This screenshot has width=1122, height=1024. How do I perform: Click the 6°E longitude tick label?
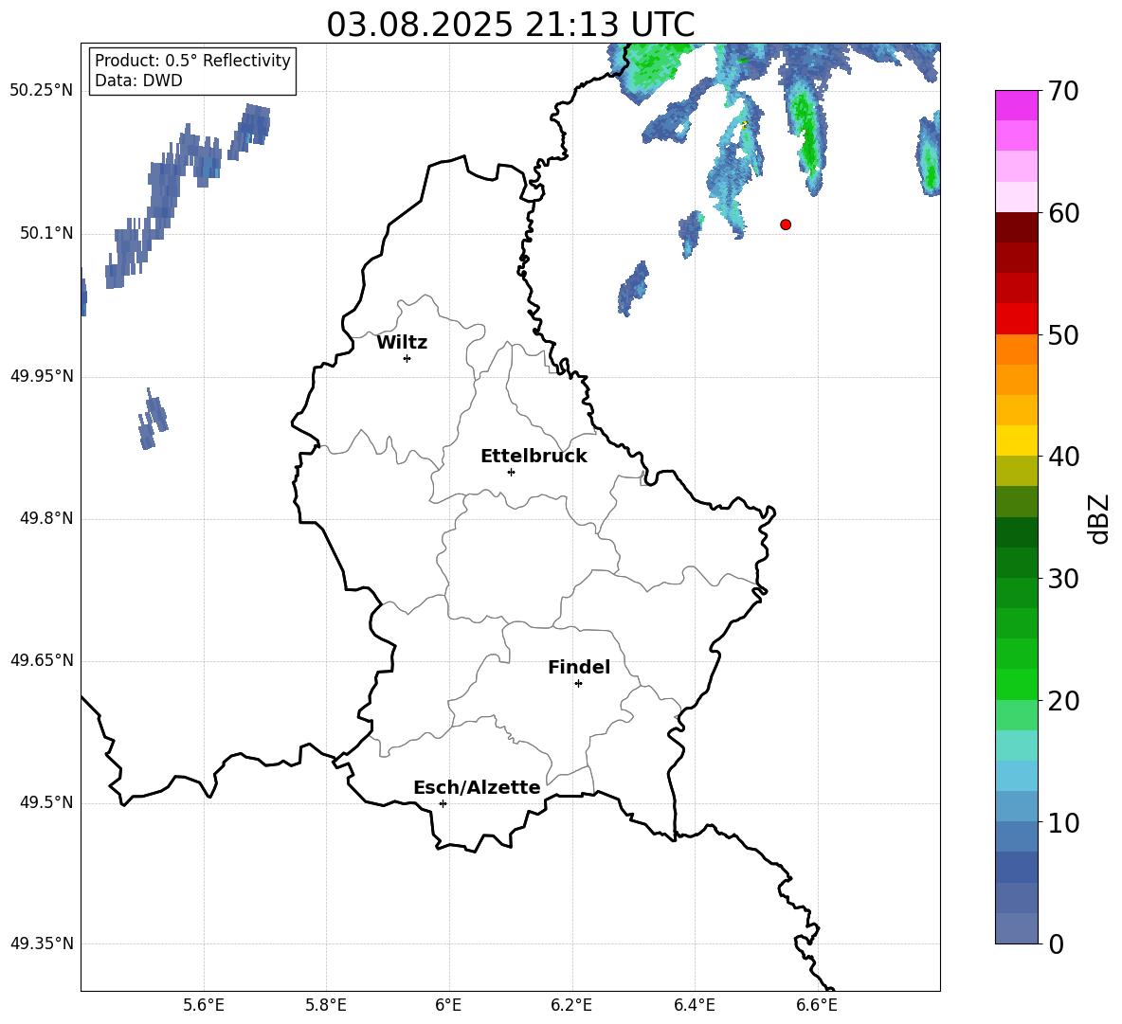(448, 1005)
